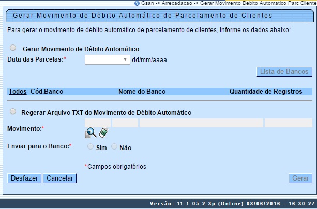Select Regerar Arquivo TXT do Movimento radio

coord(13,111)
